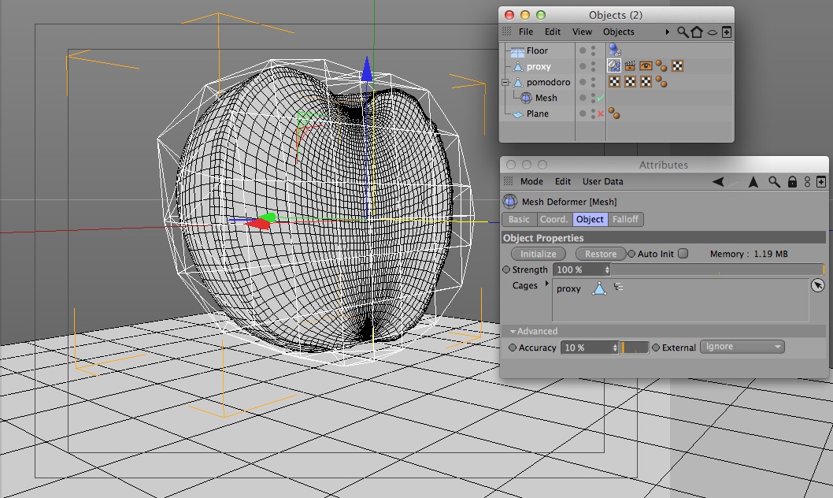Collapse the pomodoro object tree
This screenshot has width=833, height=498.
(x=505, y=83)
